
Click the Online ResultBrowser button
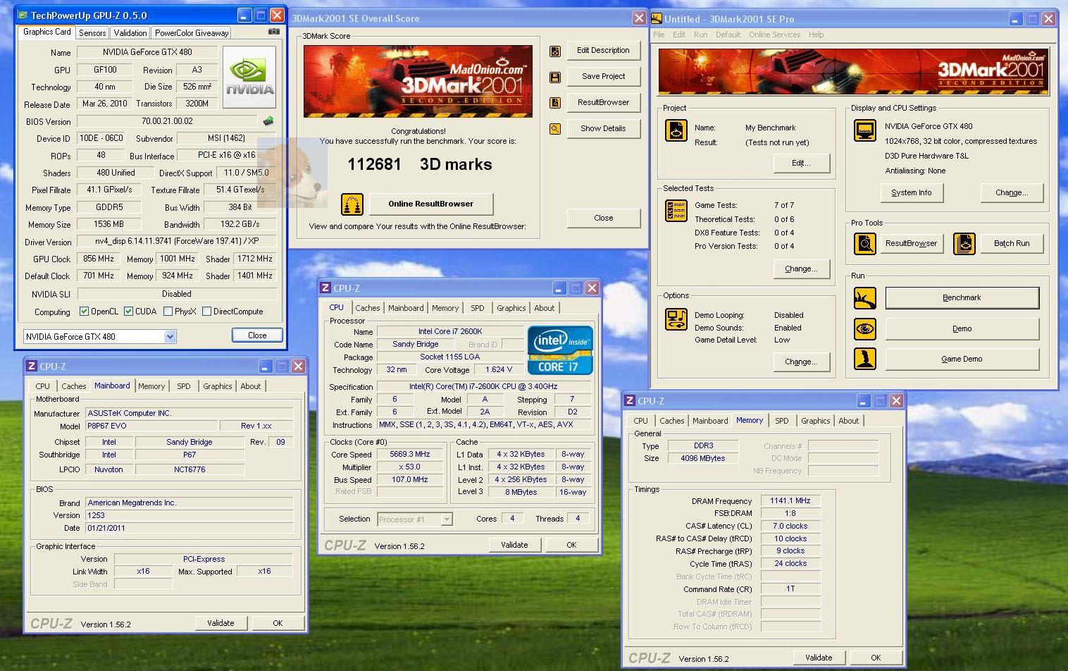[x=431, y=204]
